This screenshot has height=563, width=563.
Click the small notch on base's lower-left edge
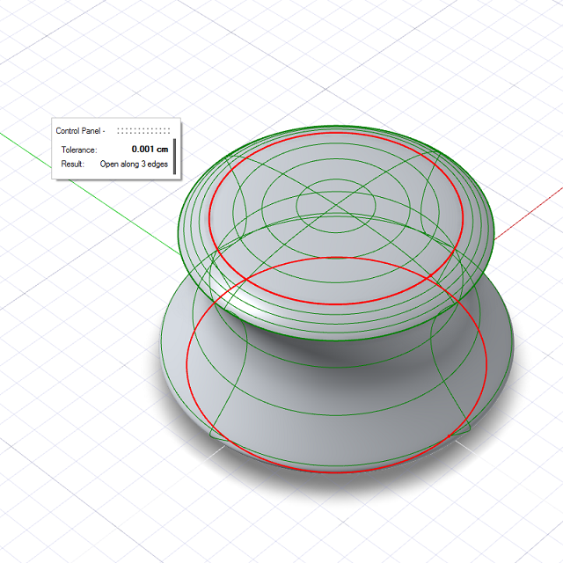(x=212, y=435)
